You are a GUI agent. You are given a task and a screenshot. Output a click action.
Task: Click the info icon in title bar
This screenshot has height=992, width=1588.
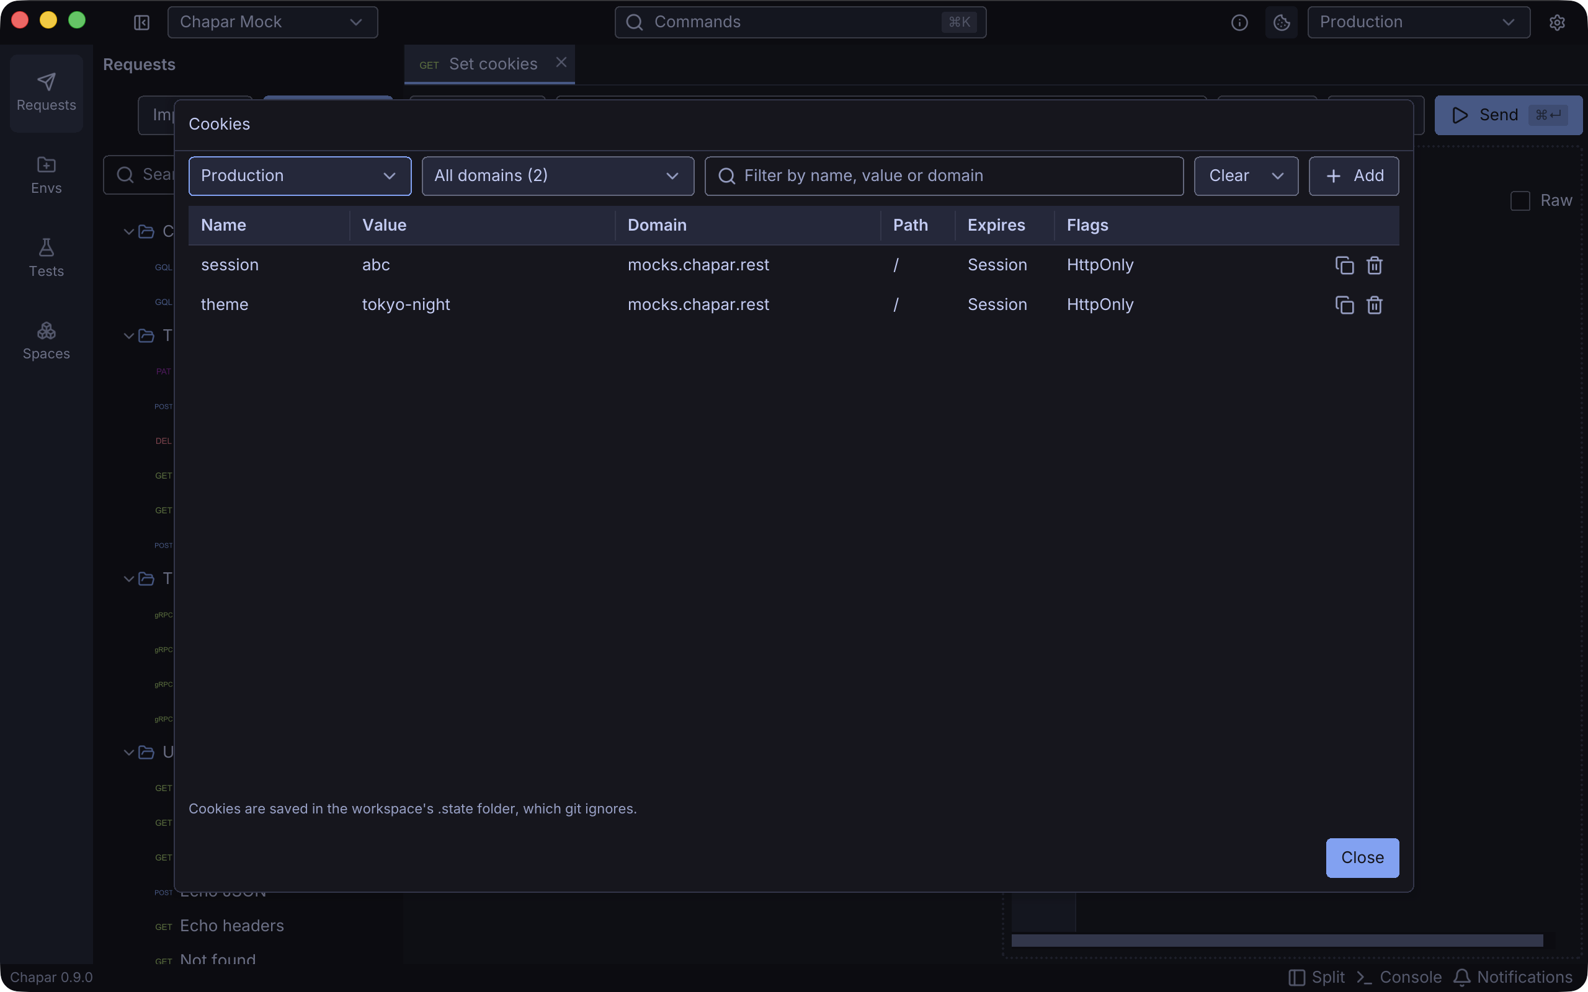(1239, 22)
